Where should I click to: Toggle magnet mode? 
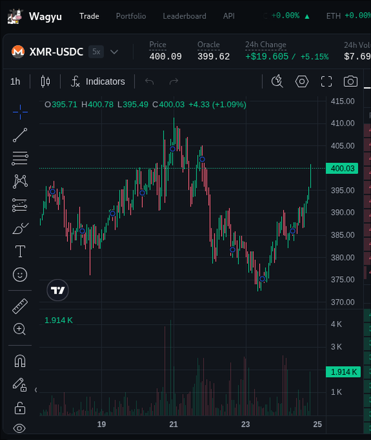[20, 361]
